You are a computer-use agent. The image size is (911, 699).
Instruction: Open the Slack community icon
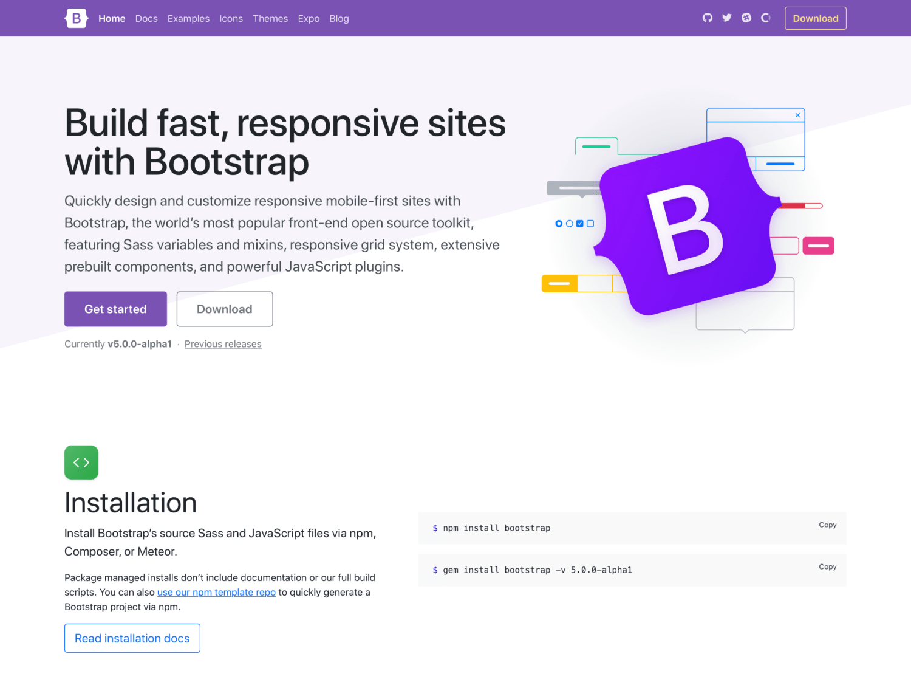tap(746, 18)
